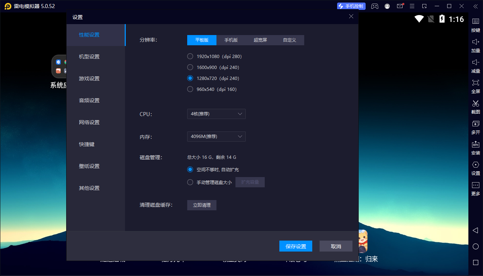Go to the 快捷键 tab
Image resolution: width=483 pixels, height=276 pixels.
pos(96,144)
